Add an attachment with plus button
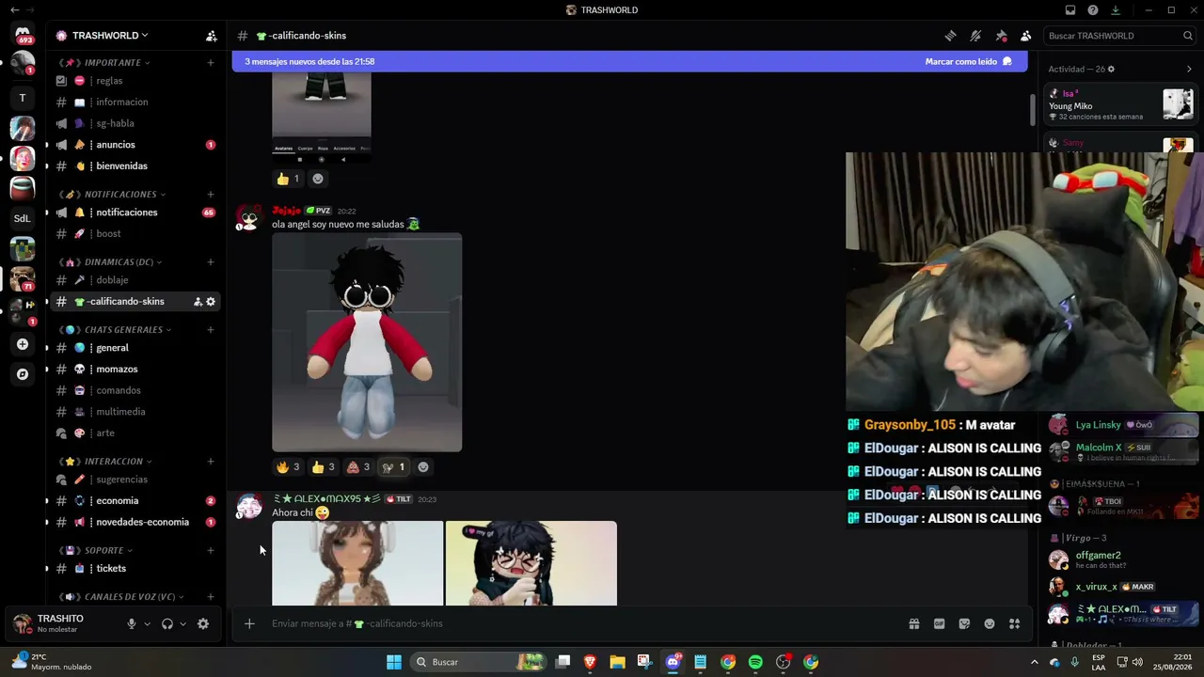This screenshot has width=1204, height=677. 249,623
